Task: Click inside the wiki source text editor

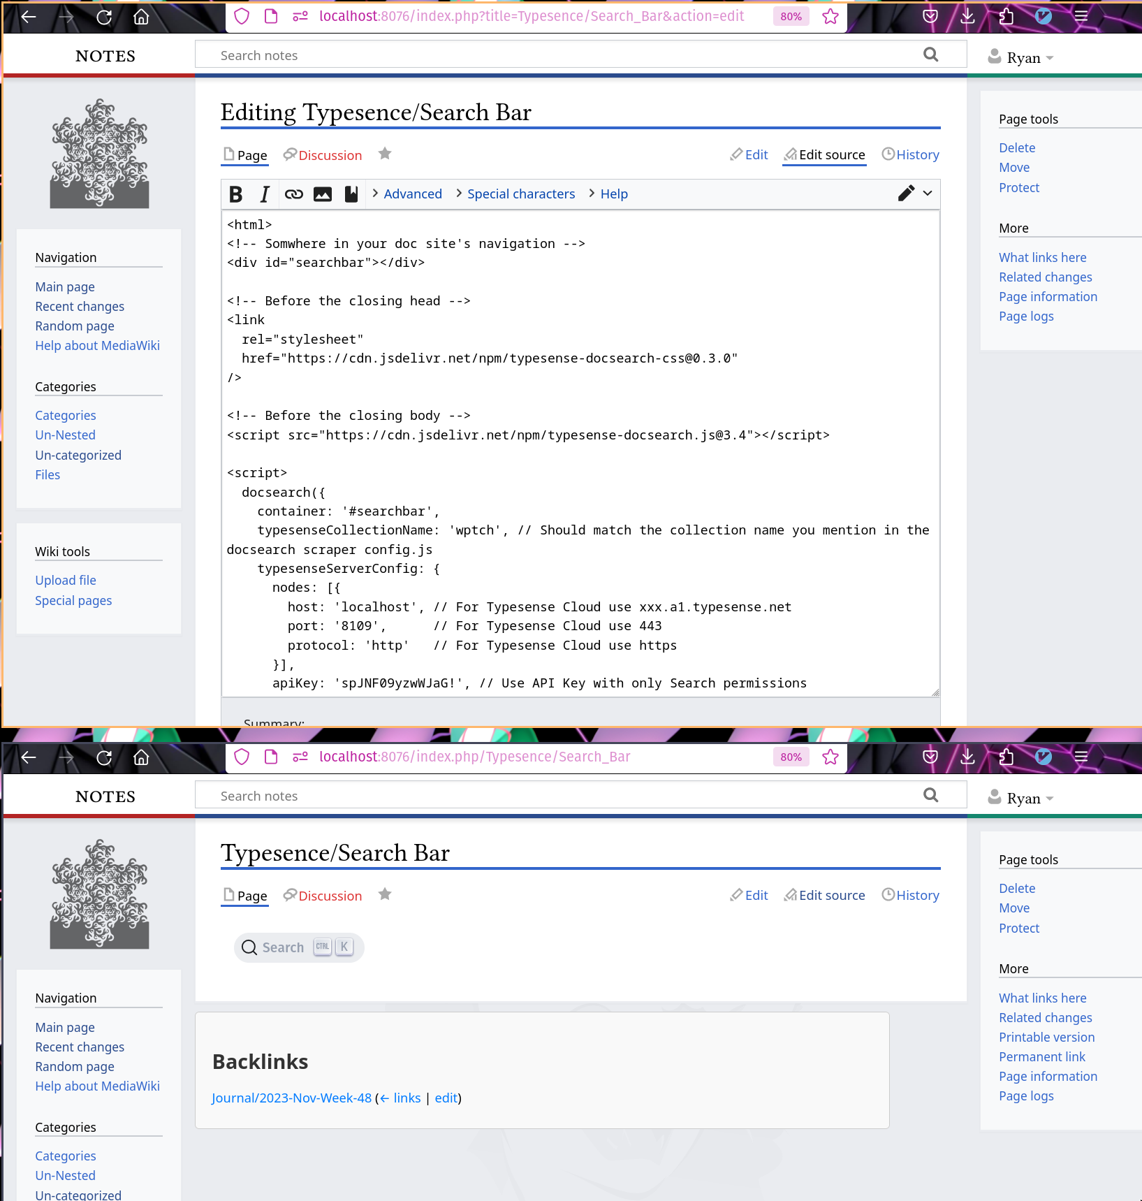Action: (580, 453)
